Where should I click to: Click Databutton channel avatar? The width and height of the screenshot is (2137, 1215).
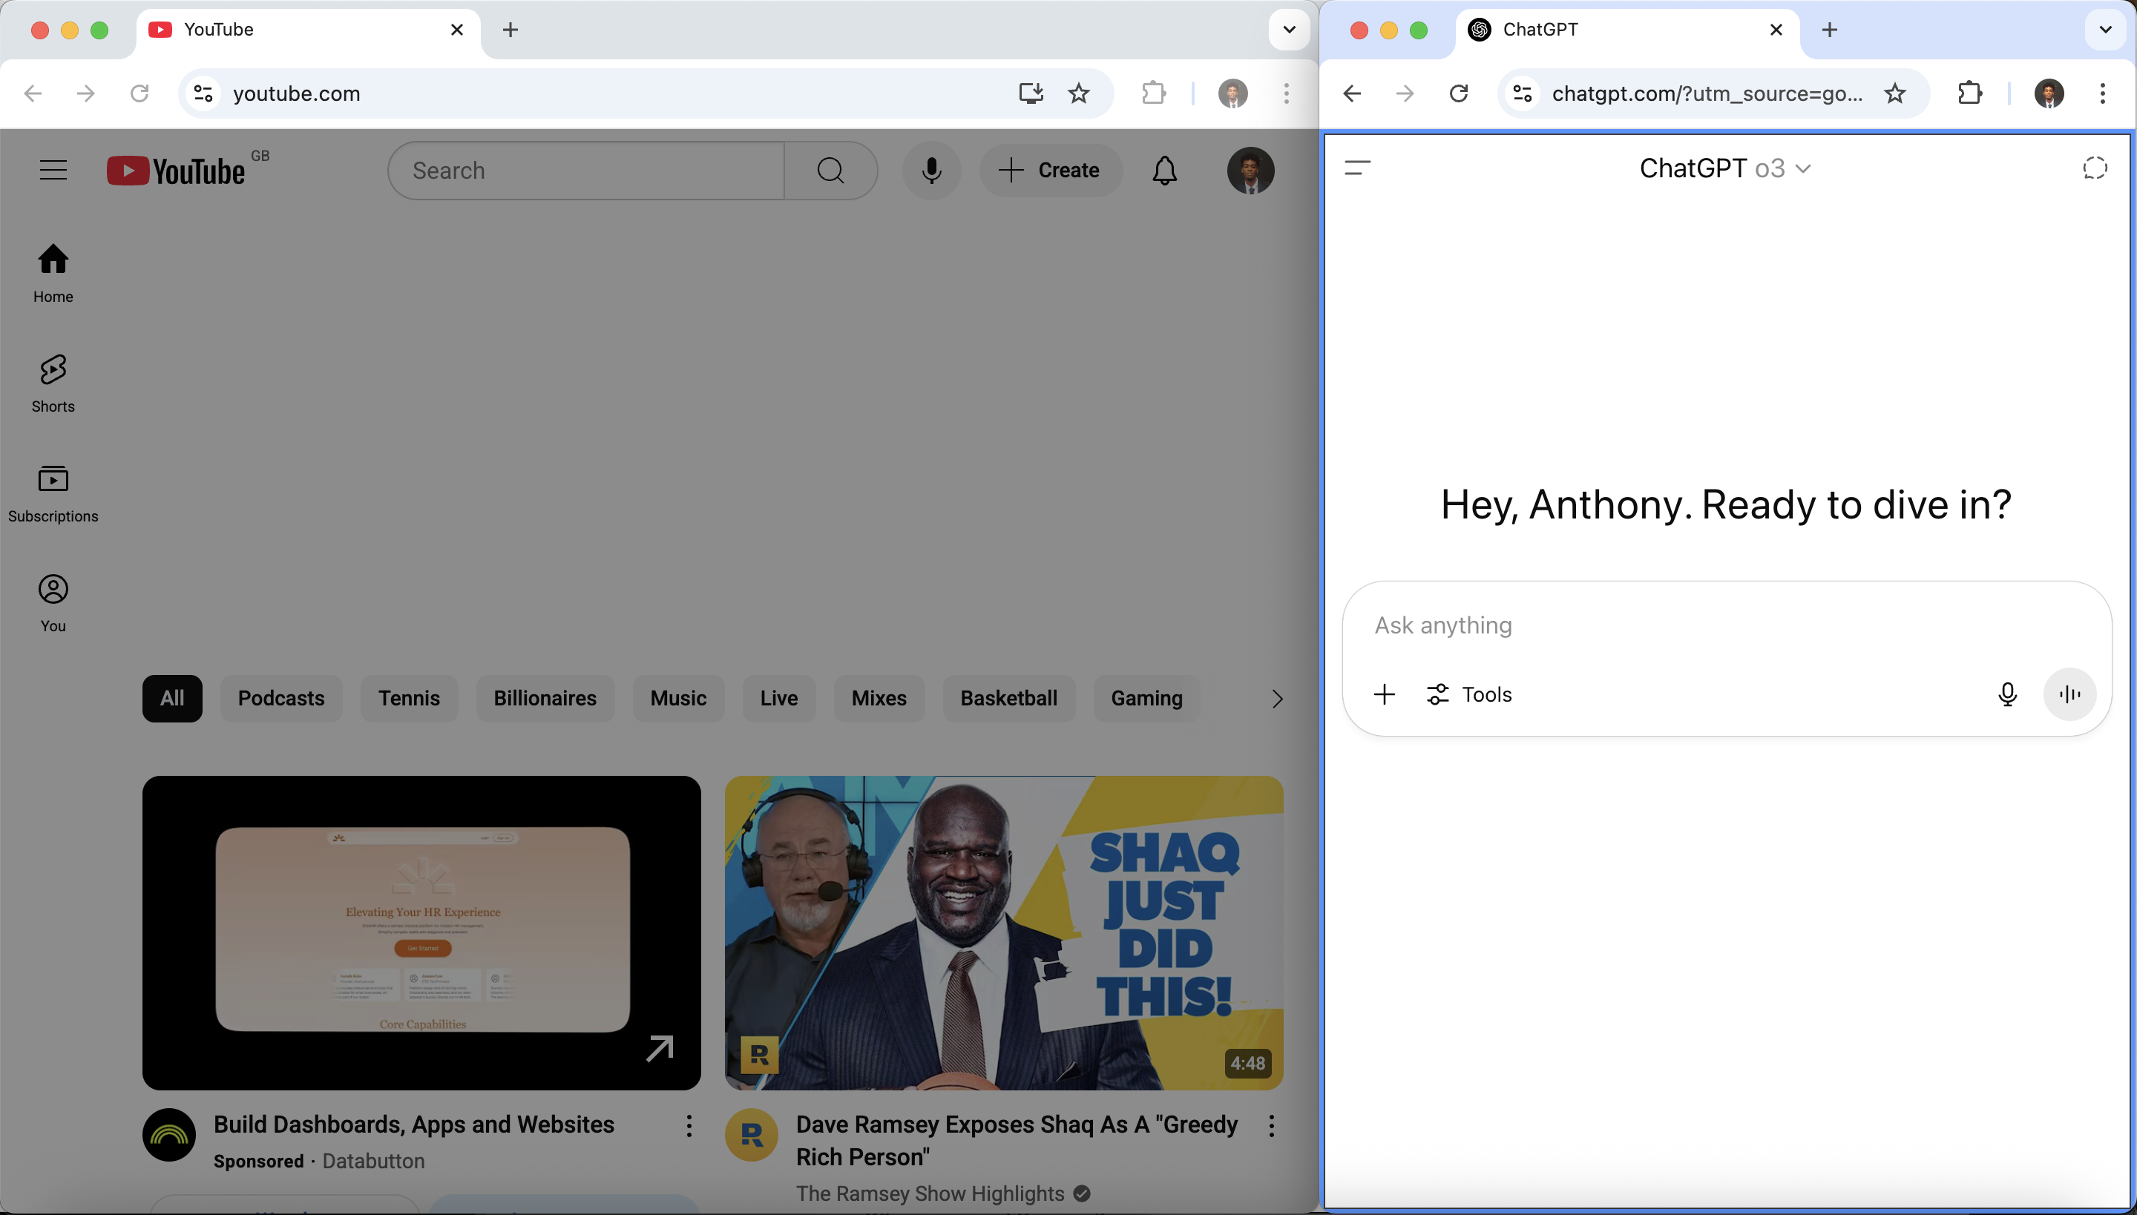[x=168, y=1135]
